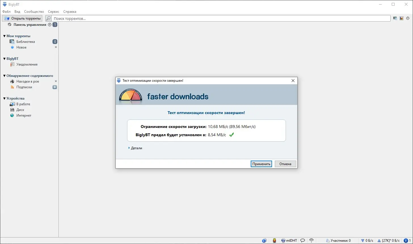Click the Панель управления home icon
This screenshot has height=244, width=413.
pos(9,25)
